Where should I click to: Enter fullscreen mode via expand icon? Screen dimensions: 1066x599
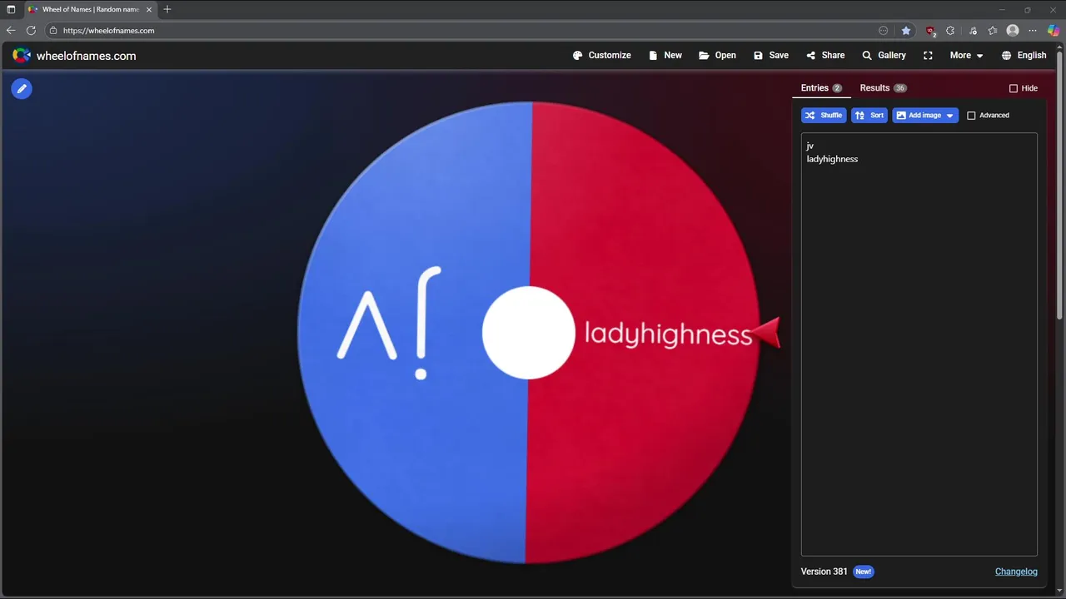tap(928, 55)
